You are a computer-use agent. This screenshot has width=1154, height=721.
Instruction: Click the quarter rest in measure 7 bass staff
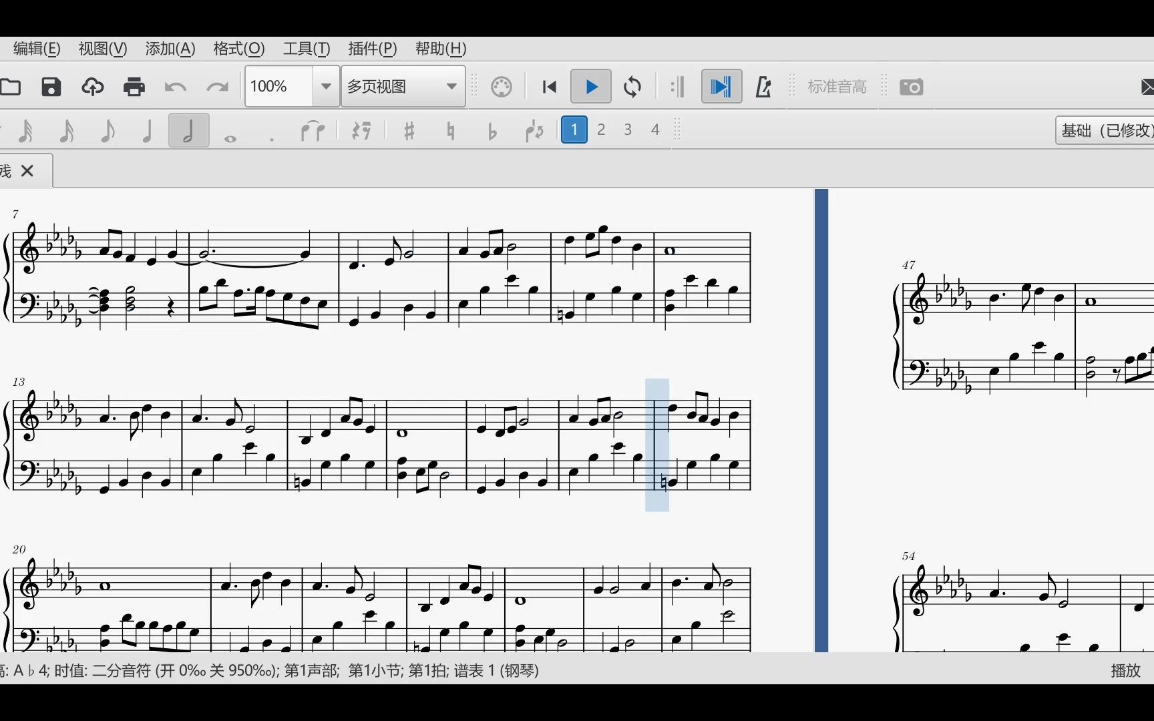click(x=171, y=308)
